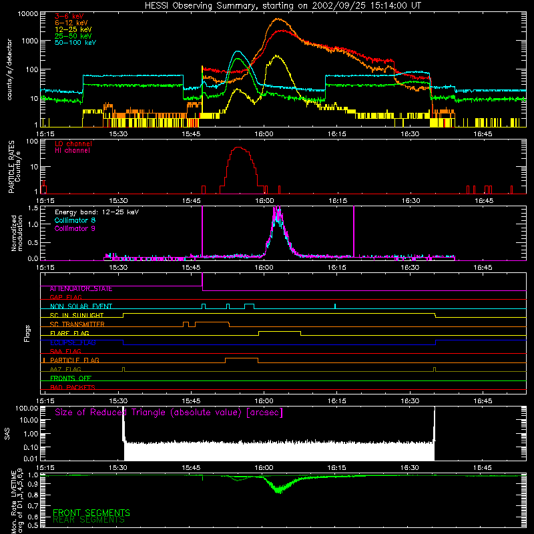
Task: Click the raised PARTICLE_FLAG segment
Action: pyautogui.click(x=242, y=358)
